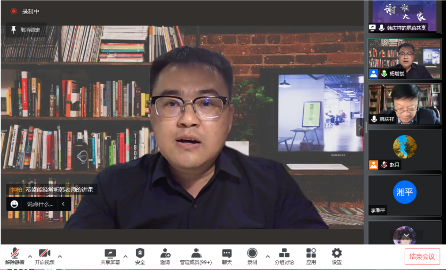This screenshot has width=446, height=270.
Task: Select 韩庆祥 participant video thumbnail
Action: pos(405,104)
